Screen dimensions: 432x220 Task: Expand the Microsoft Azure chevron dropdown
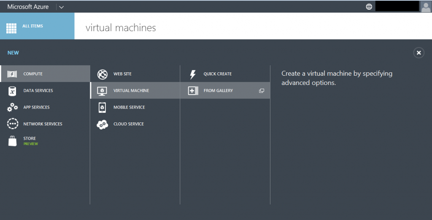(x=62, y=7)
